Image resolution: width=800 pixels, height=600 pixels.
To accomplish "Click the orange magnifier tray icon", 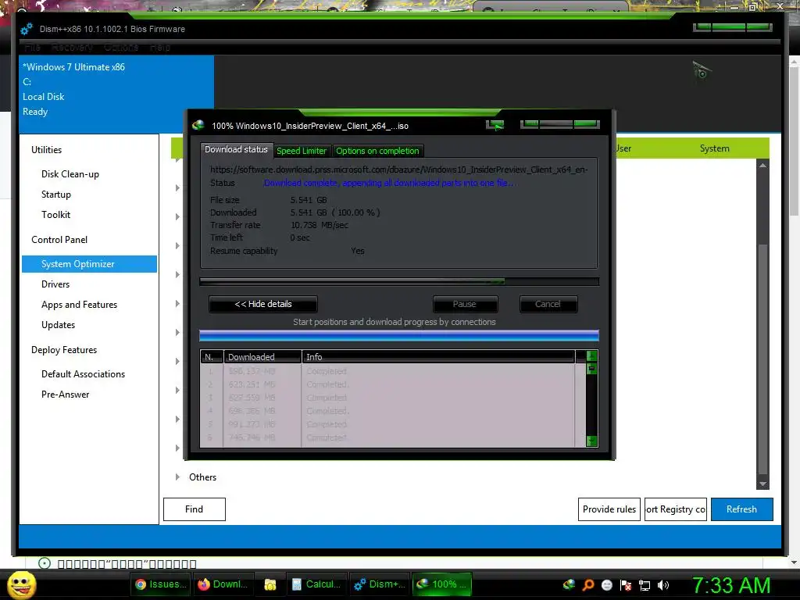I will click(588, 584).
